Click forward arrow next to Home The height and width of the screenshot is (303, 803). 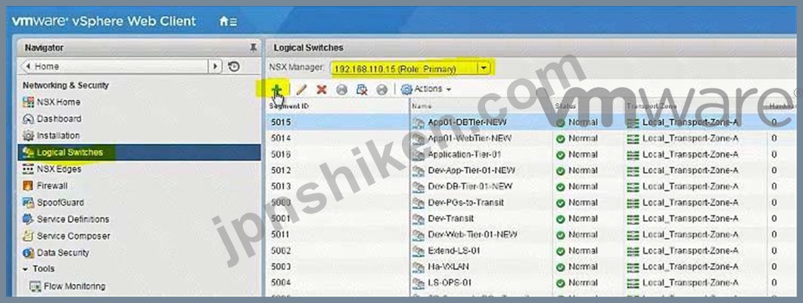pos(215,66)
